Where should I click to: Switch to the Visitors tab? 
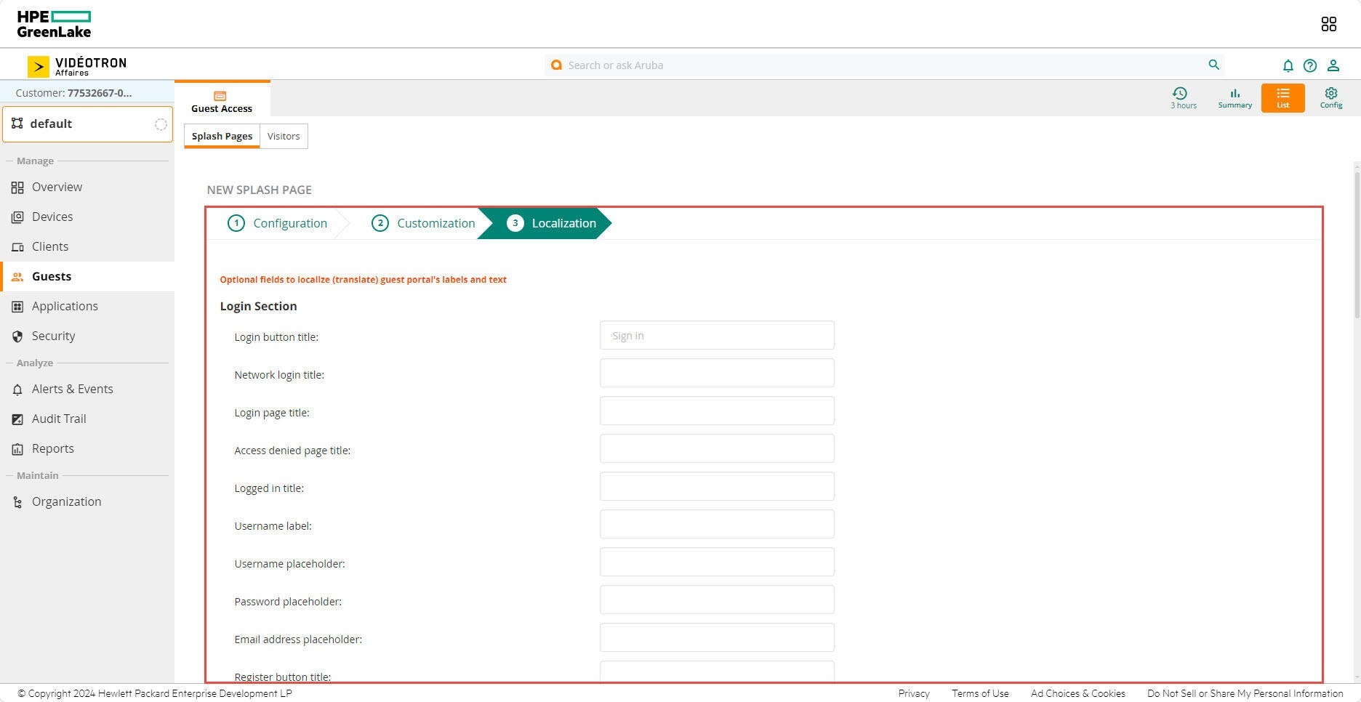point(284,136)
